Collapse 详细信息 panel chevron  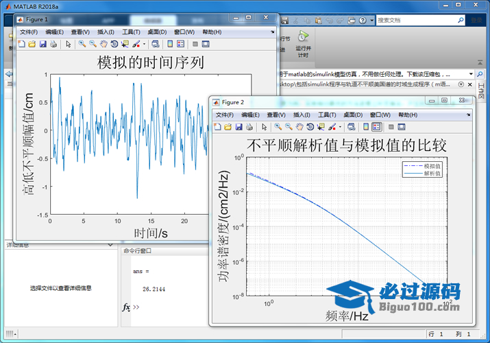pyautogui.click(x=110, y=245)
